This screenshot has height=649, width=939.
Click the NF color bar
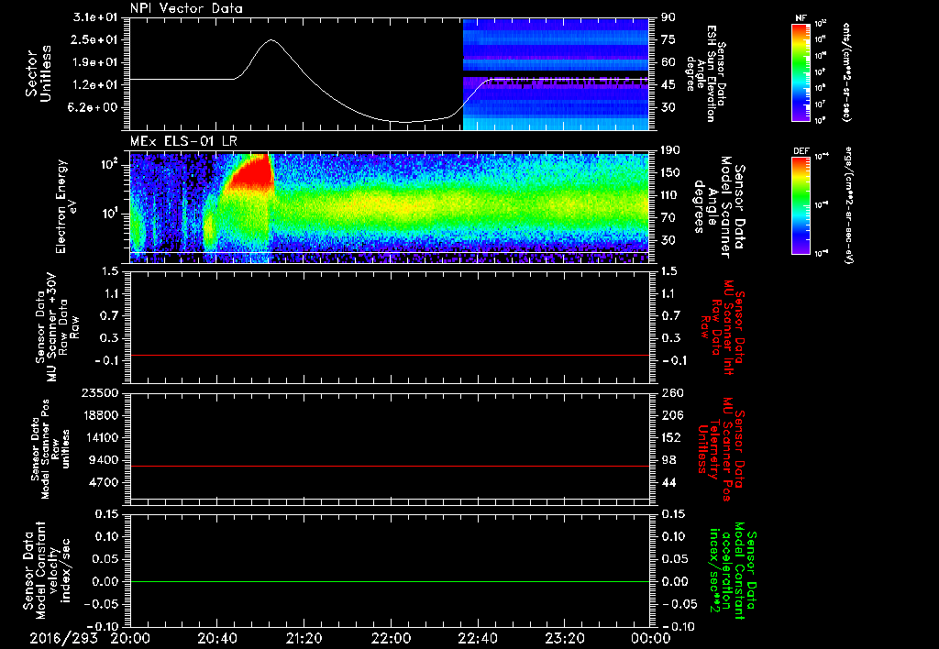point(801,71)
